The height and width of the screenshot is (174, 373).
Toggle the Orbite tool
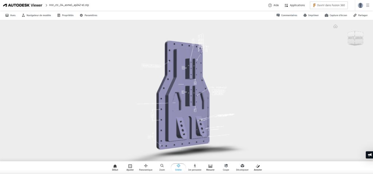(x=178, y=167)
